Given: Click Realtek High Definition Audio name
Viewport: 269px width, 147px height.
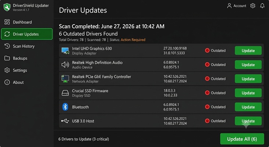Looking at the screenshot, I should click(97, 62).
